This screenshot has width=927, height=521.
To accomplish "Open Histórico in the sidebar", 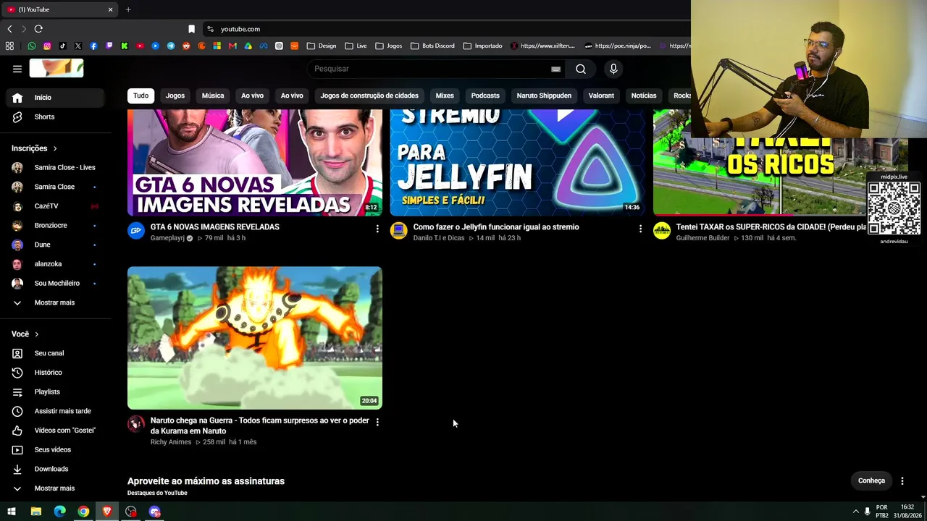I will [55, 373].
